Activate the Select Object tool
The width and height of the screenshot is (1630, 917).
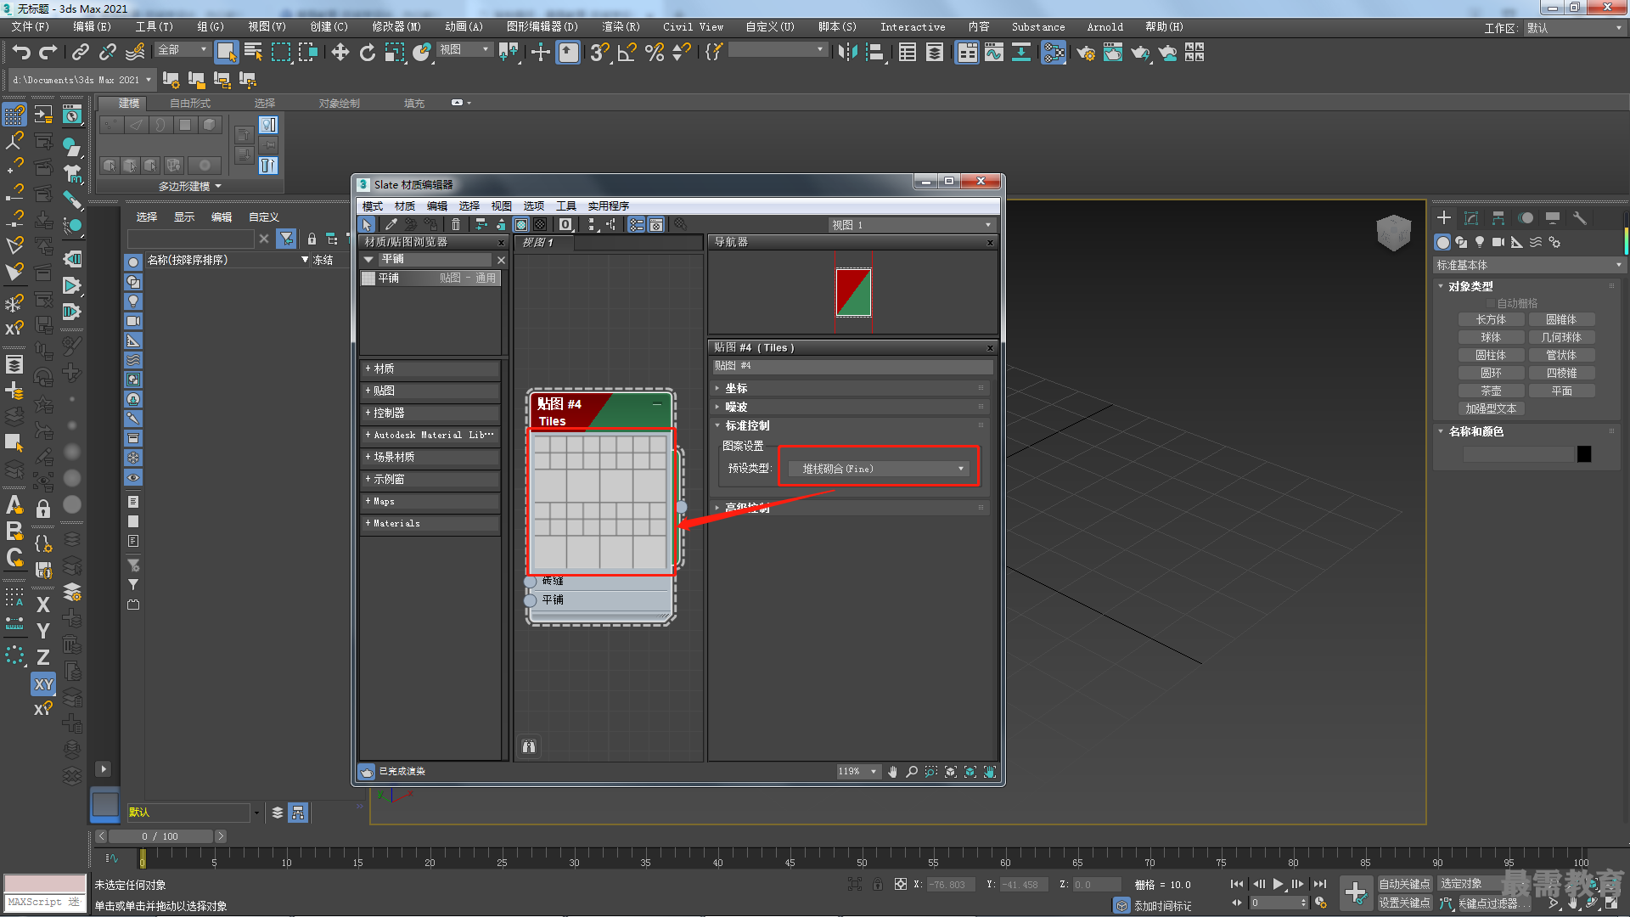tap(226, 53)
